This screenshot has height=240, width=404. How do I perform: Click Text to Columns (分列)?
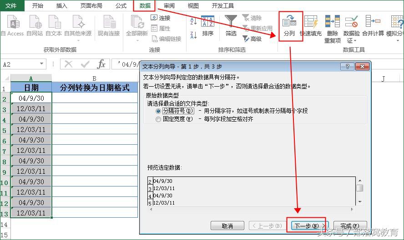pos(289,26)
